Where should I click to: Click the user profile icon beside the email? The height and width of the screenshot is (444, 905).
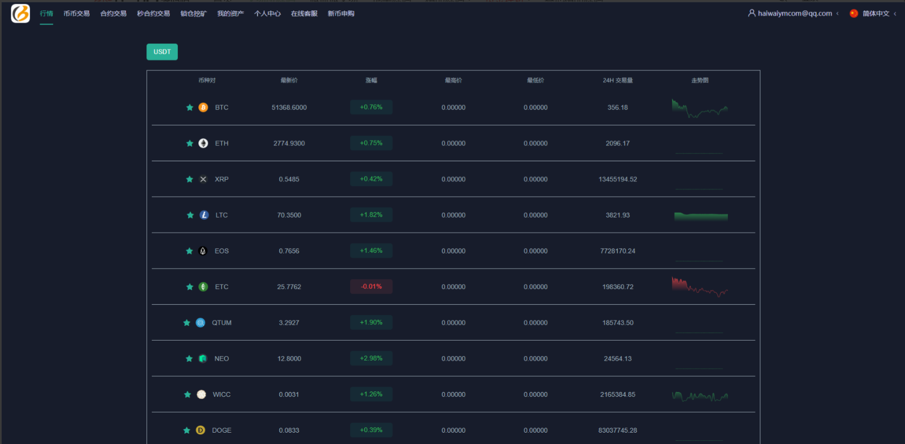tap(752, 13)
